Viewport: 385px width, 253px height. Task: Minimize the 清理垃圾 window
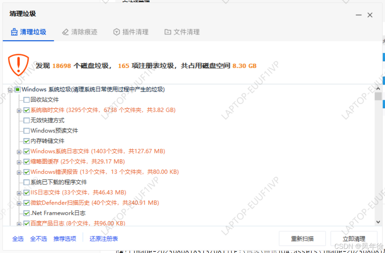tap(358, 15)
